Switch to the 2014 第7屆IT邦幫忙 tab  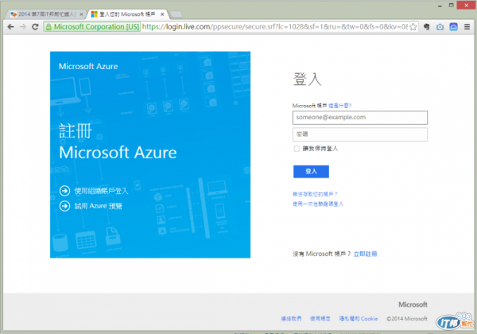(46, 14)
